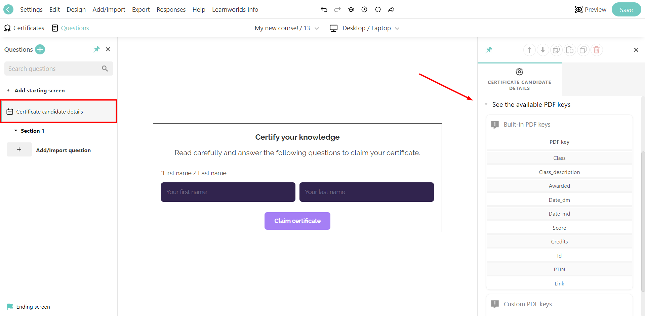Click the undo arrow in the top toolbar

pos(324,9)
